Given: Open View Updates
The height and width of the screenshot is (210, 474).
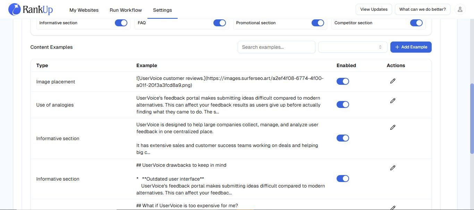Looking at the screenshot, I should coord(374,9).
